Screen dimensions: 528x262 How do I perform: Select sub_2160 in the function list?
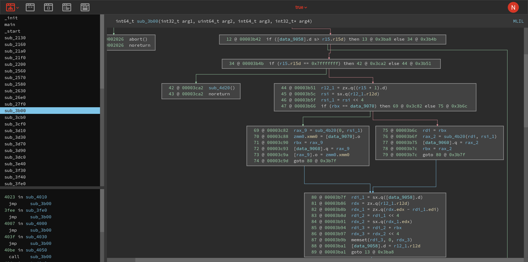(50, 44)
